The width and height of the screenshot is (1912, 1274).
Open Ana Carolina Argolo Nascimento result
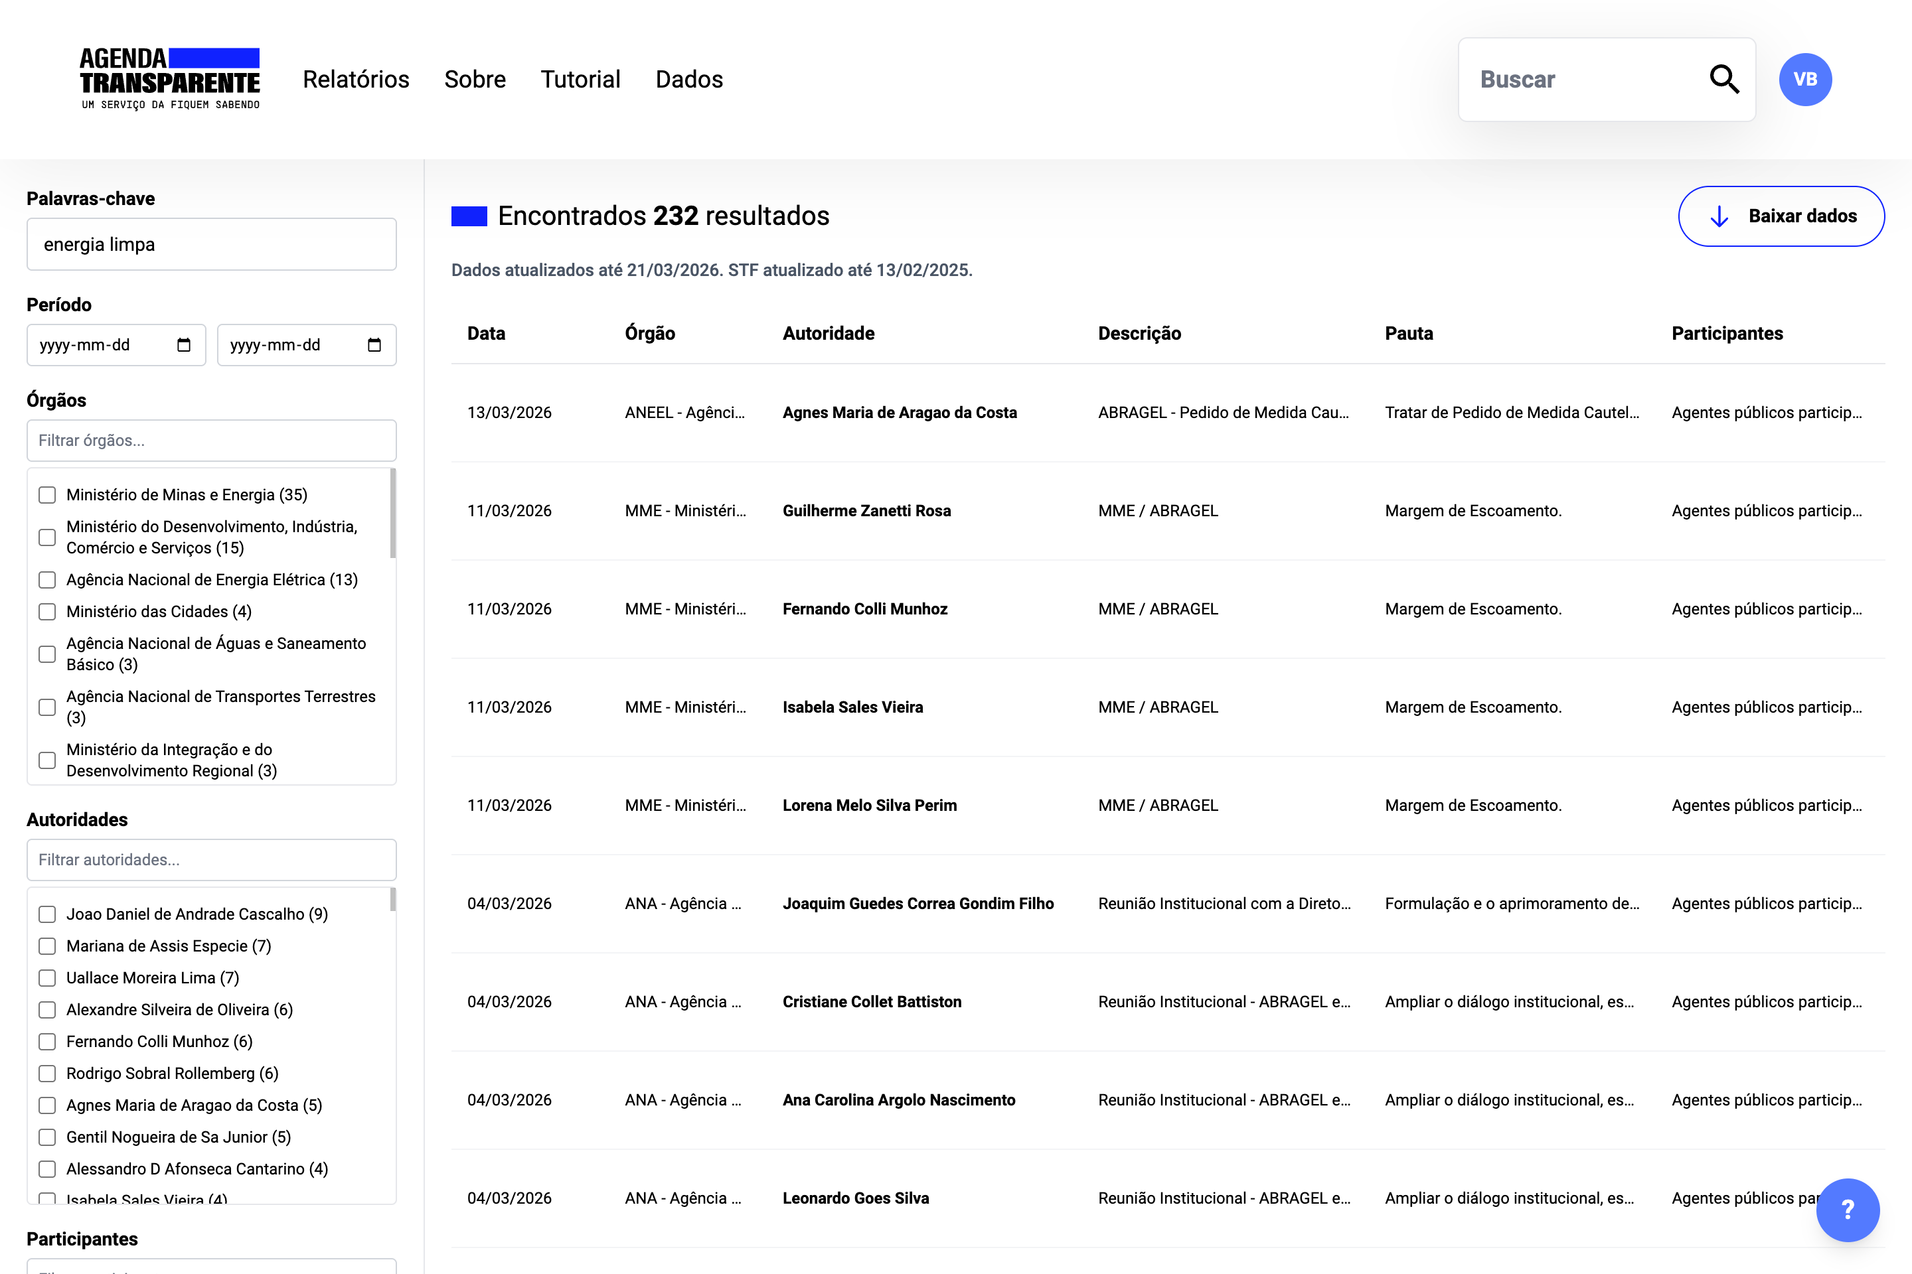pos(1167,1101)
